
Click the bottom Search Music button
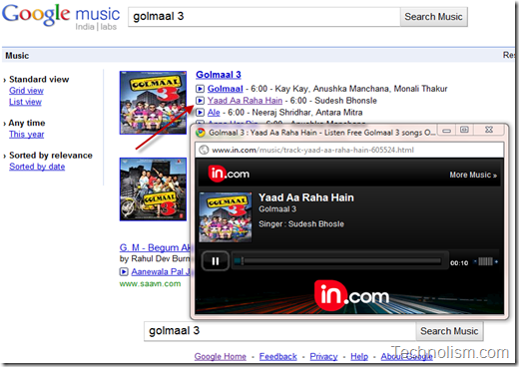(x=449, y=331)
